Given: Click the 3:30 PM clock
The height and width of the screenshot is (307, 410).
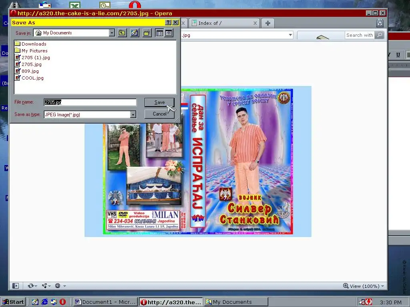Looking at the screenshot, I should pyautogui.click(x=391, y=302).
